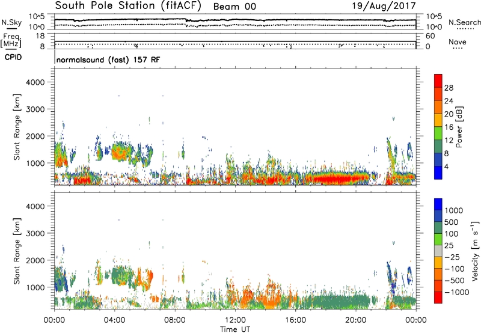The image size is (481, 333).
Task: Click the '4000' tick on the power panel
Action: click(x=35, y=82)
